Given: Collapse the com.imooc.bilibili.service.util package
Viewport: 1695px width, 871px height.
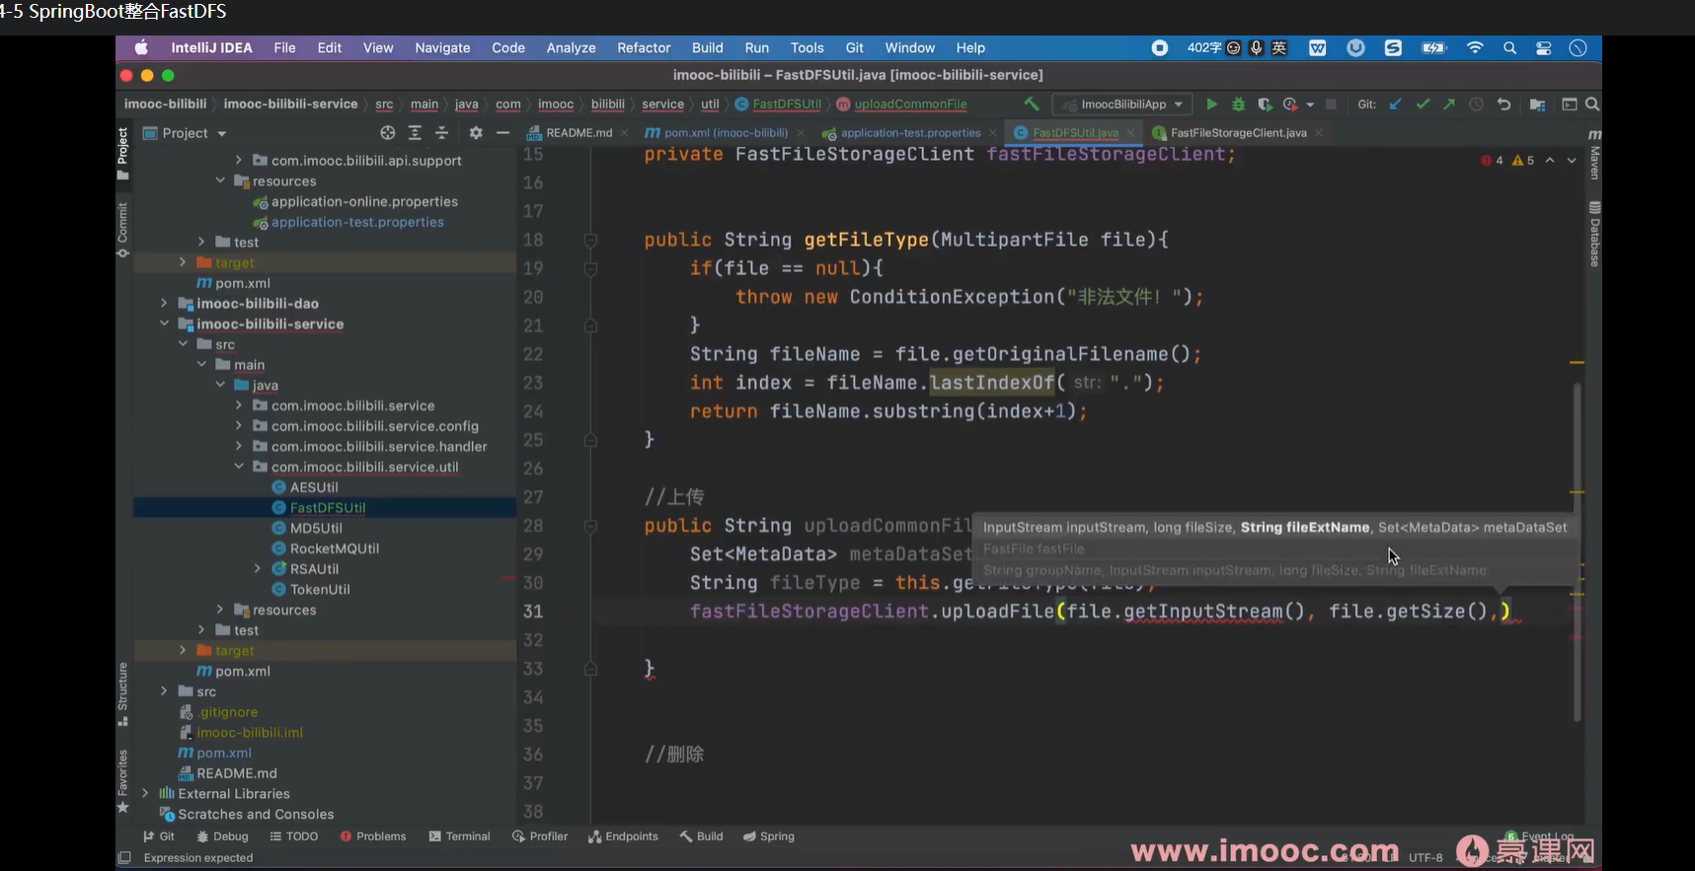Looking at the screenshot, I should point(239,467).
